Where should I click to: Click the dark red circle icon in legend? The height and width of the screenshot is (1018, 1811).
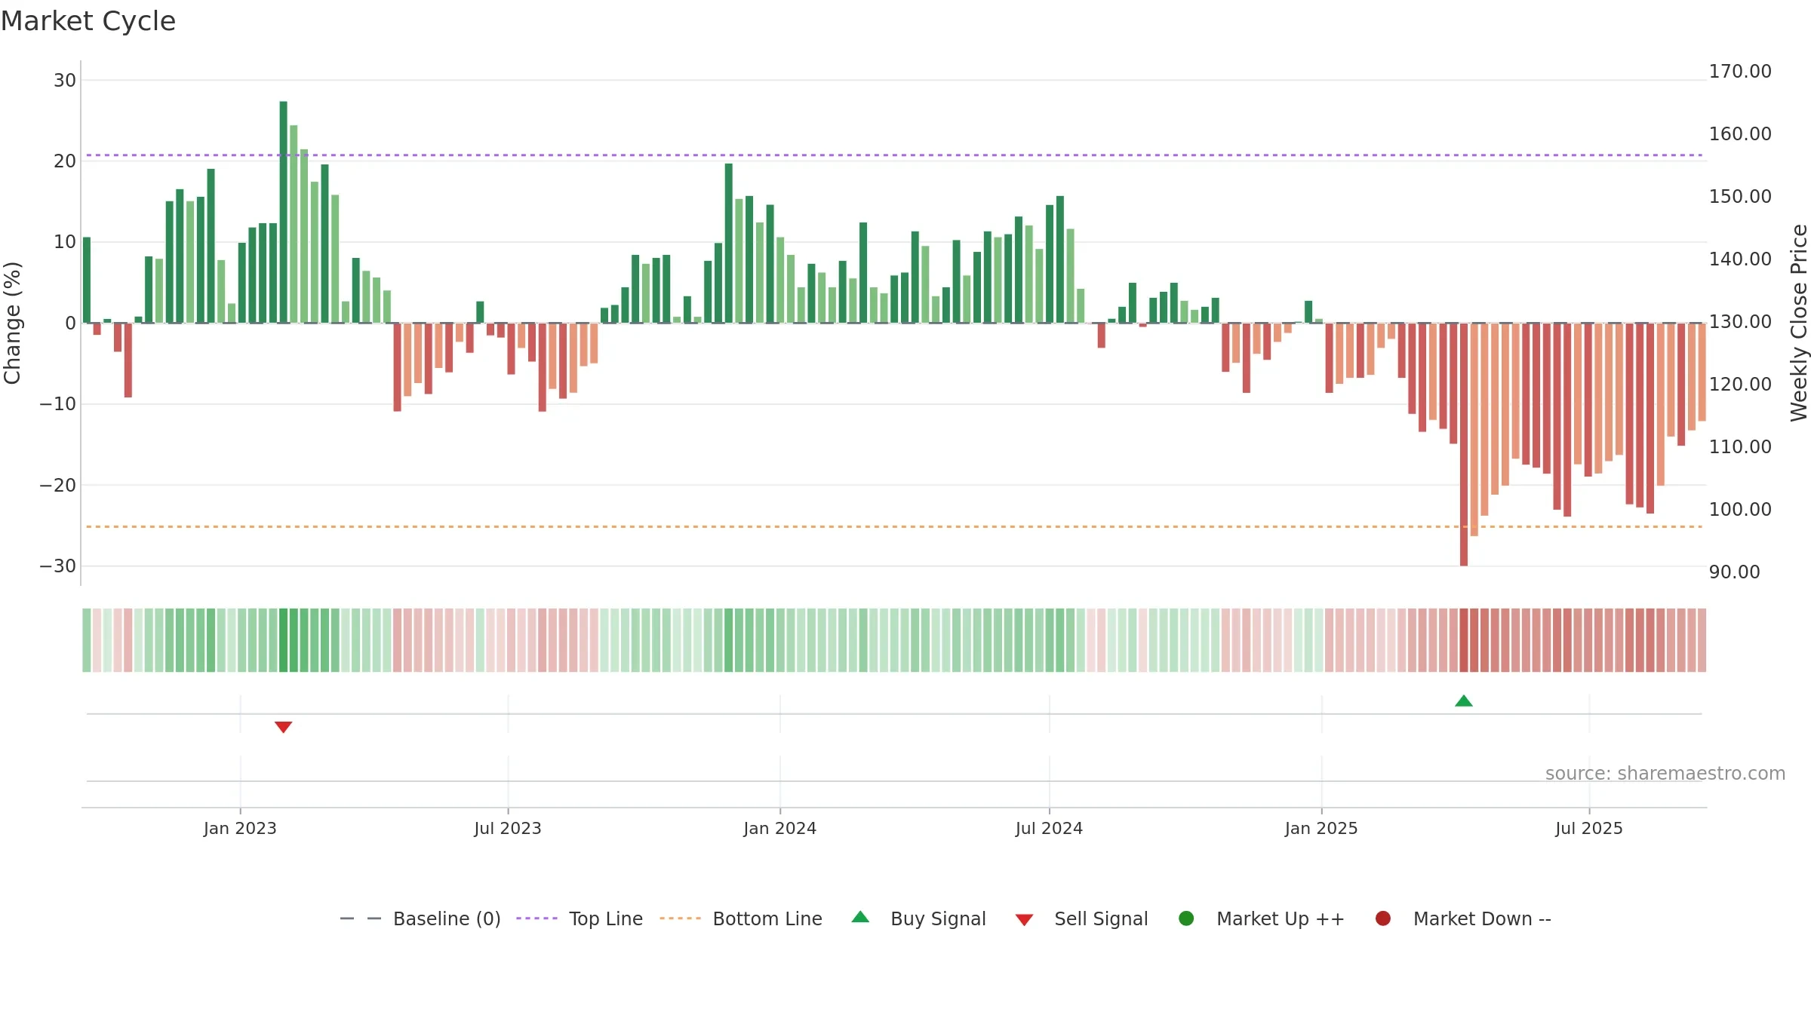(x=1383, y=918)
